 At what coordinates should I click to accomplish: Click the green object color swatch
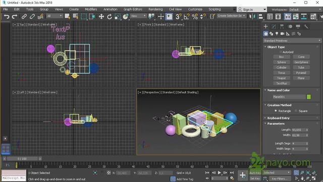[308, 97]
